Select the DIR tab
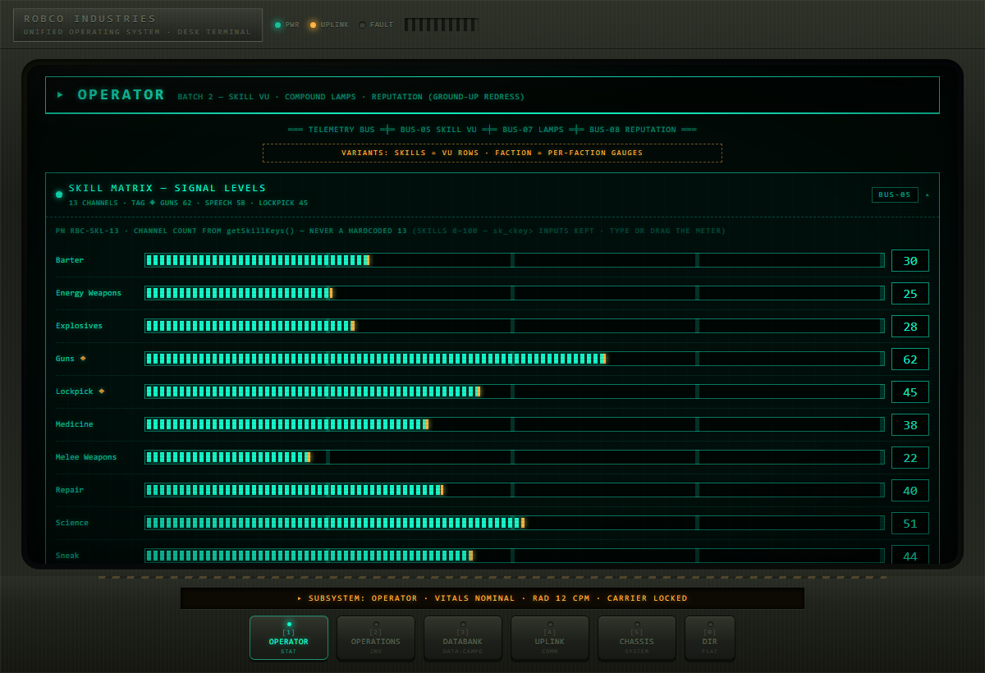Viewport: 985px width, 673px height. pyautogui.click(x=710, y=638)
